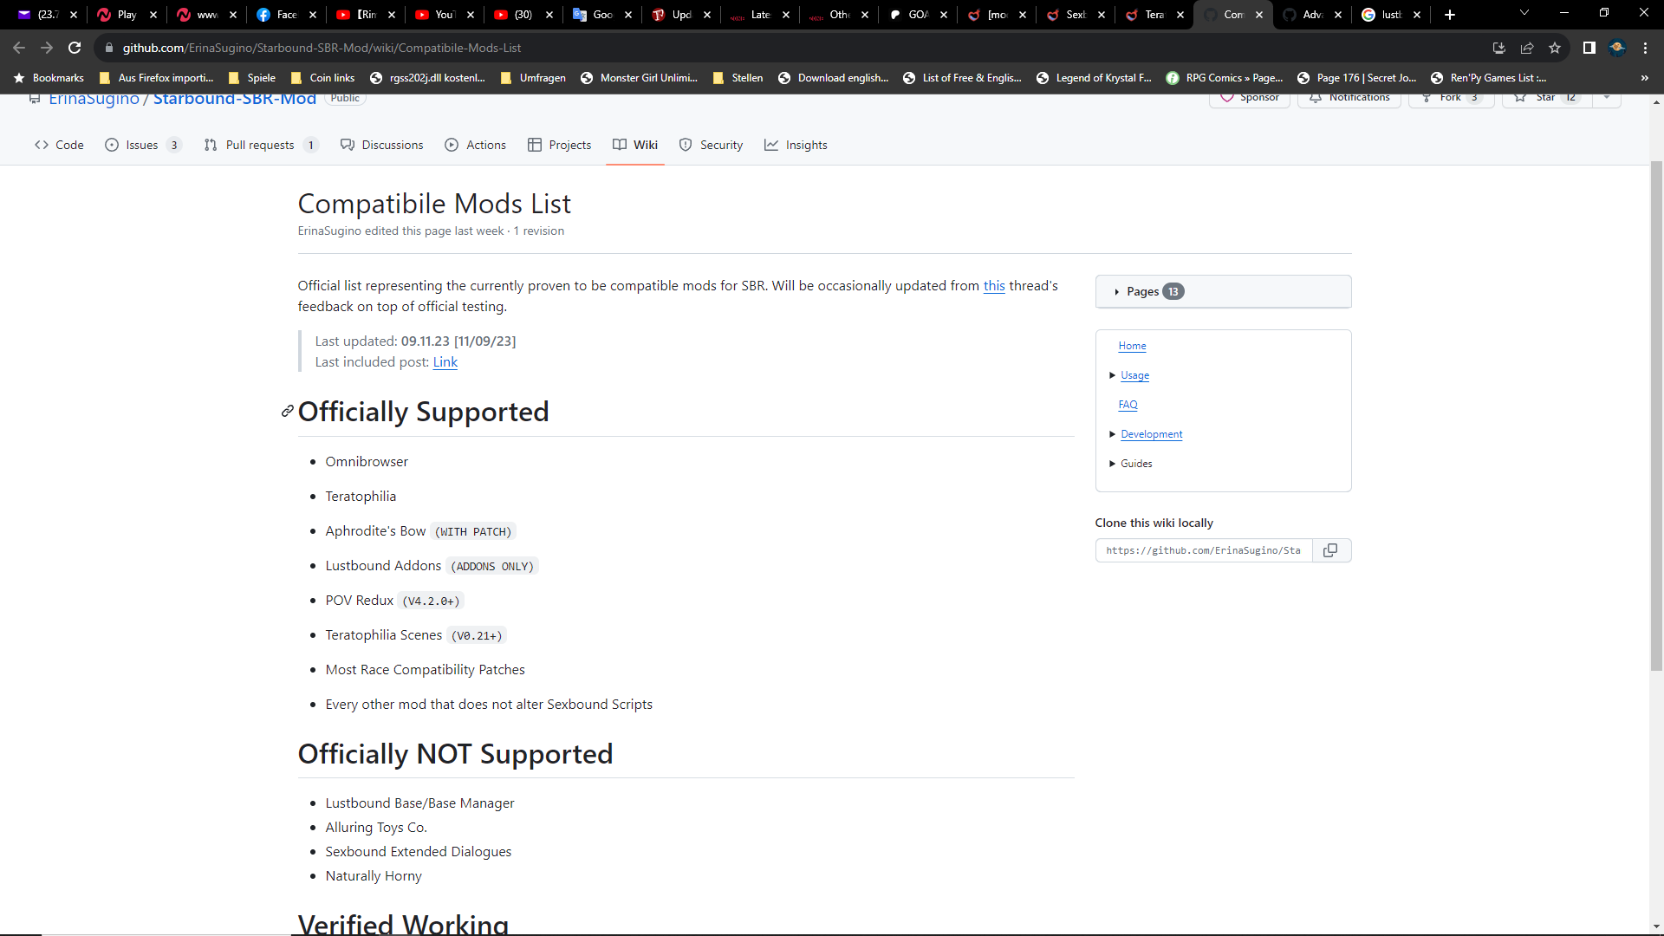Open Chrome three-dot menu
Screen dimensions: 1664x936
tap(1645, 48)
